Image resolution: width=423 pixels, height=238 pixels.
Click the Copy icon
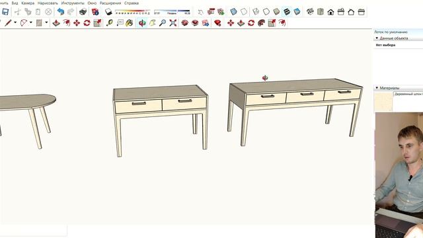click(28, 12)
